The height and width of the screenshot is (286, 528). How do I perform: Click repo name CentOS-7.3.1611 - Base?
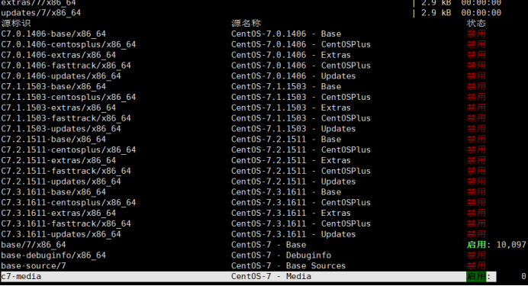click(x=286, y=192)
